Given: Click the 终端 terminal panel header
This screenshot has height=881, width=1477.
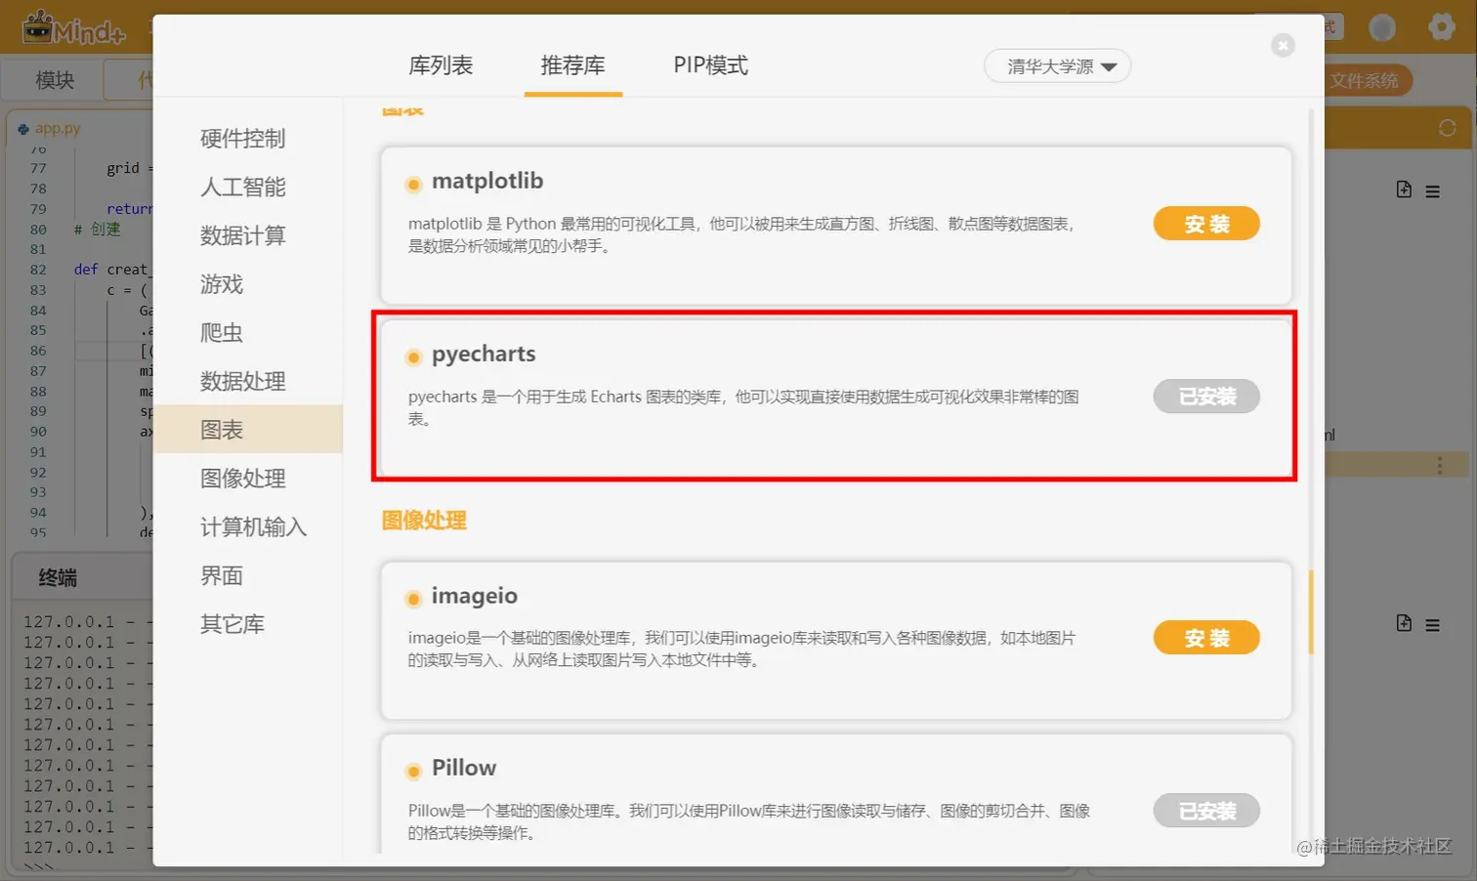Looking at the screenshot, I should click(58, 577).
